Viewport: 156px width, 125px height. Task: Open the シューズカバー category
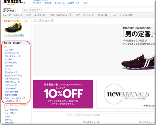coord(11,113)
